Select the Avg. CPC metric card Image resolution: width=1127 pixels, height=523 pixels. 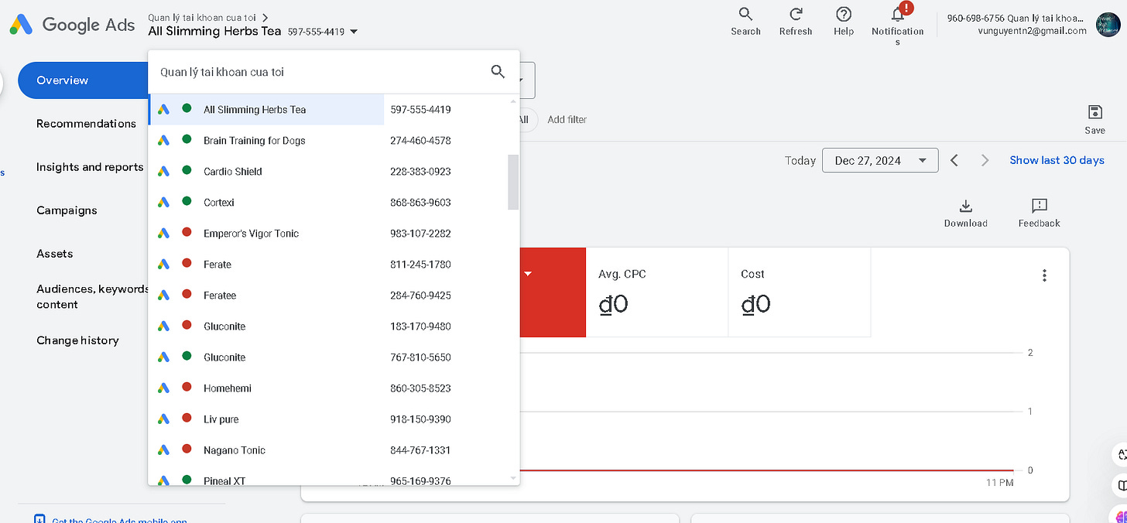(x=657, y=292)
